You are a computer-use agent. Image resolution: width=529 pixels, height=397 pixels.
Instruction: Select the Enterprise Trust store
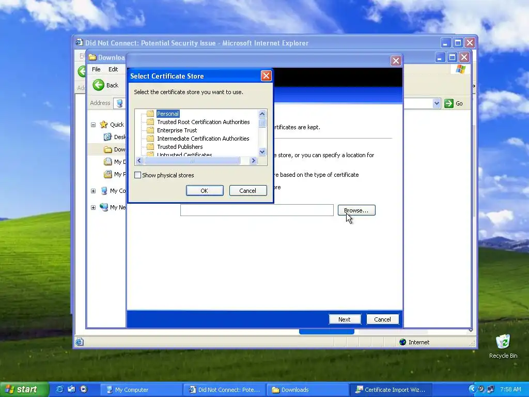177,130
